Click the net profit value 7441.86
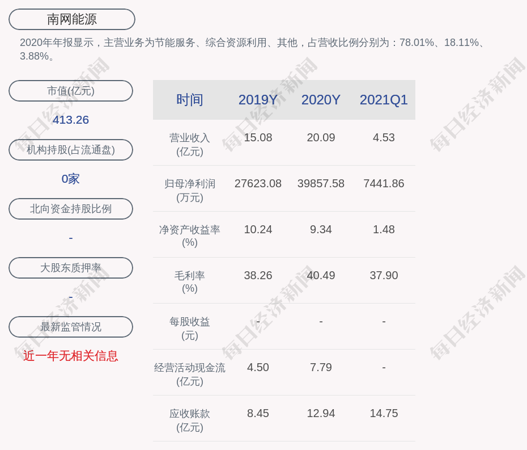The width and height of the screenshot is (527, 450). (384, 183)
